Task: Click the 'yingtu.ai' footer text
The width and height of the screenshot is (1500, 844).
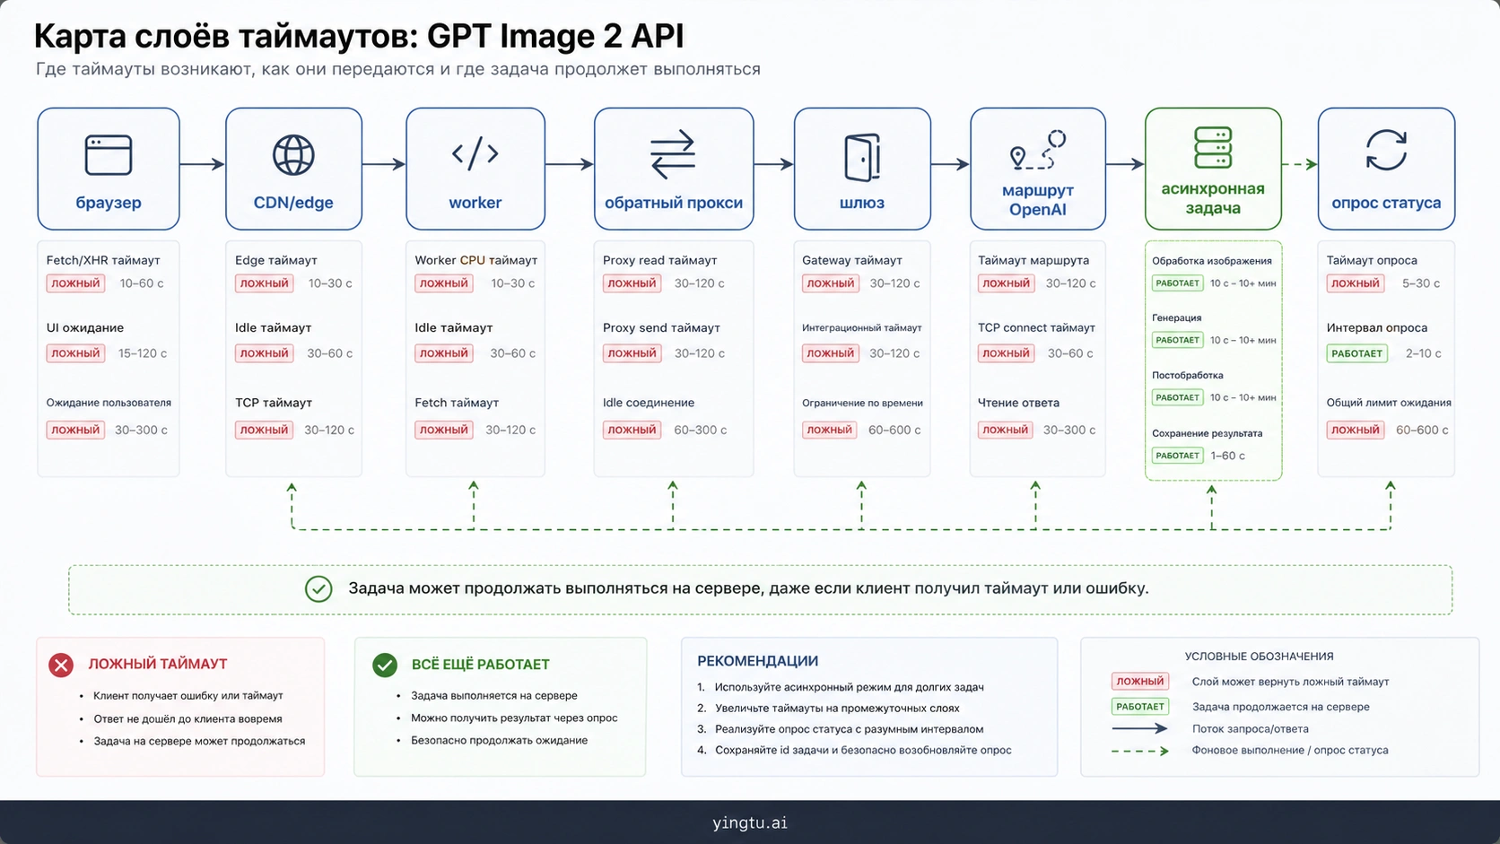Action: pos(750,822)
